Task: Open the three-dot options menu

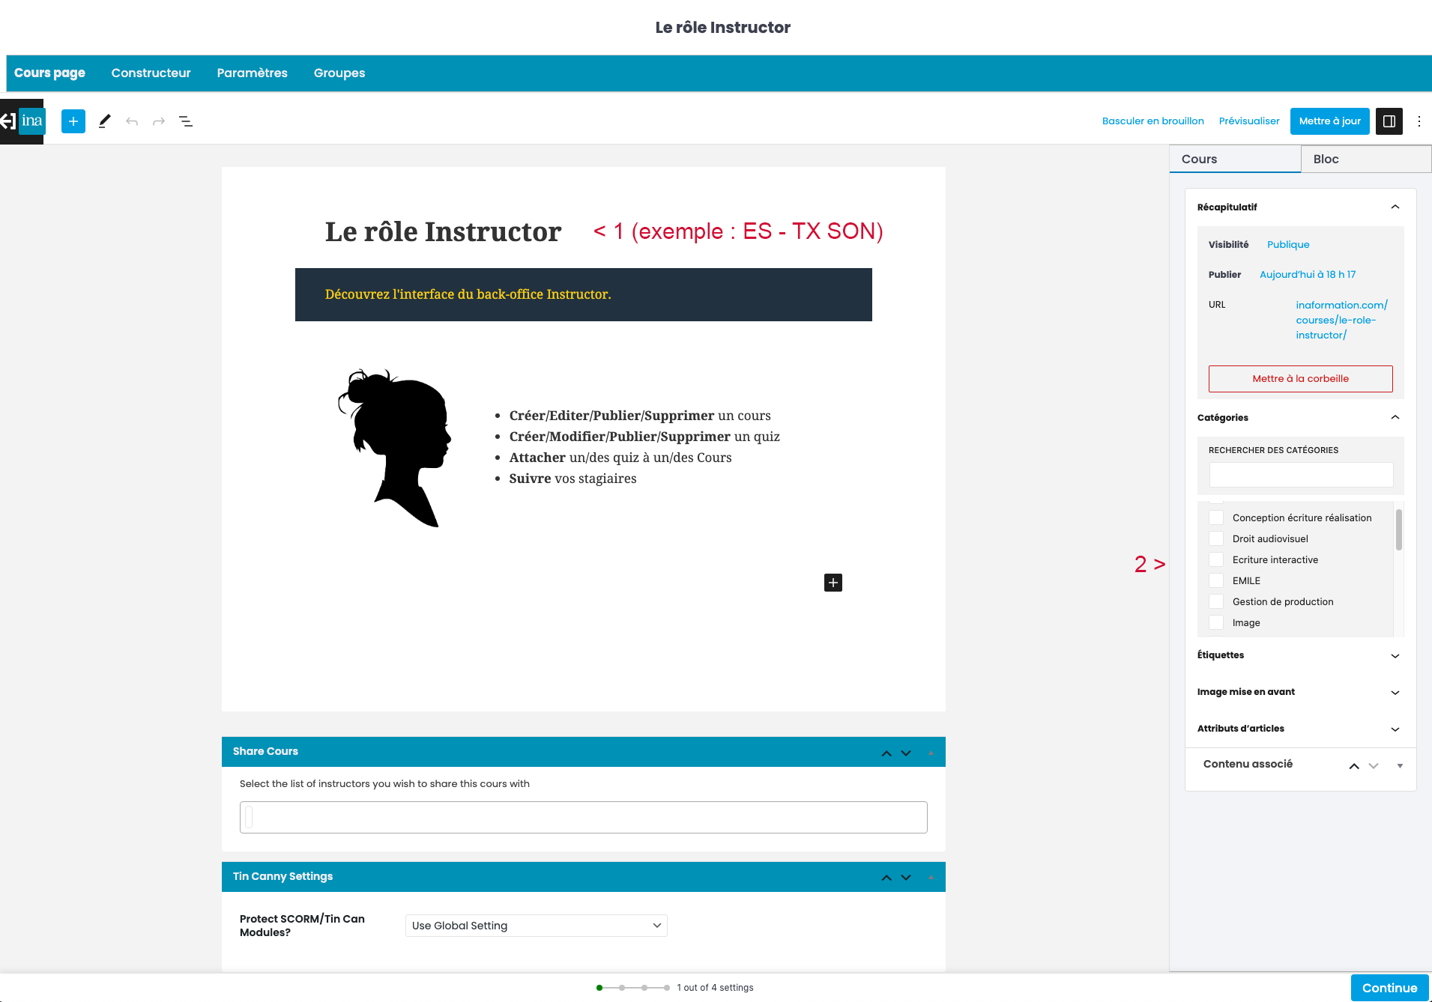Action: 1419,121
